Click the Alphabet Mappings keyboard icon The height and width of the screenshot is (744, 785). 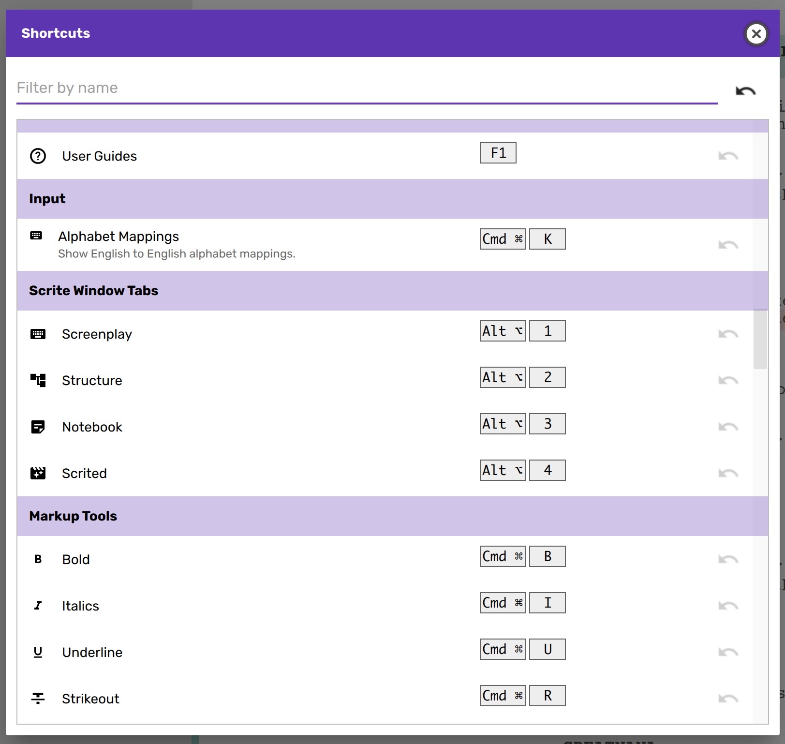pos(36,236)
